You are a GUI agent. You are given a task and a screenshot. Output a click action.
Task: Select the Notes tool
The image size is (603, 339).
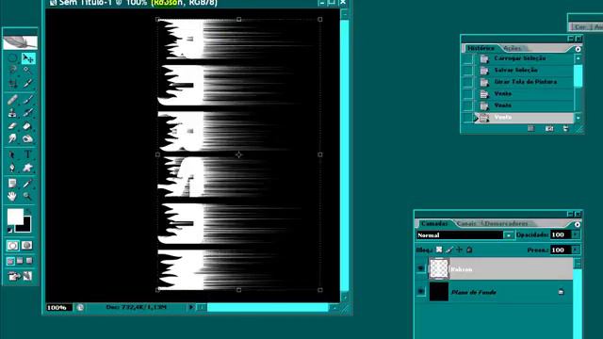point(12,184)
